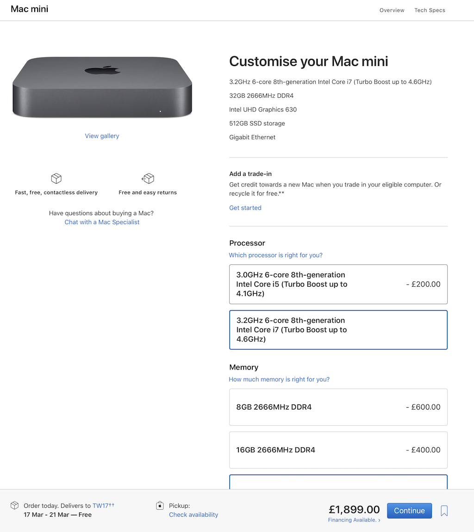Open View gallery link
This screenshot has width=474, height=532.
[102, 136]
